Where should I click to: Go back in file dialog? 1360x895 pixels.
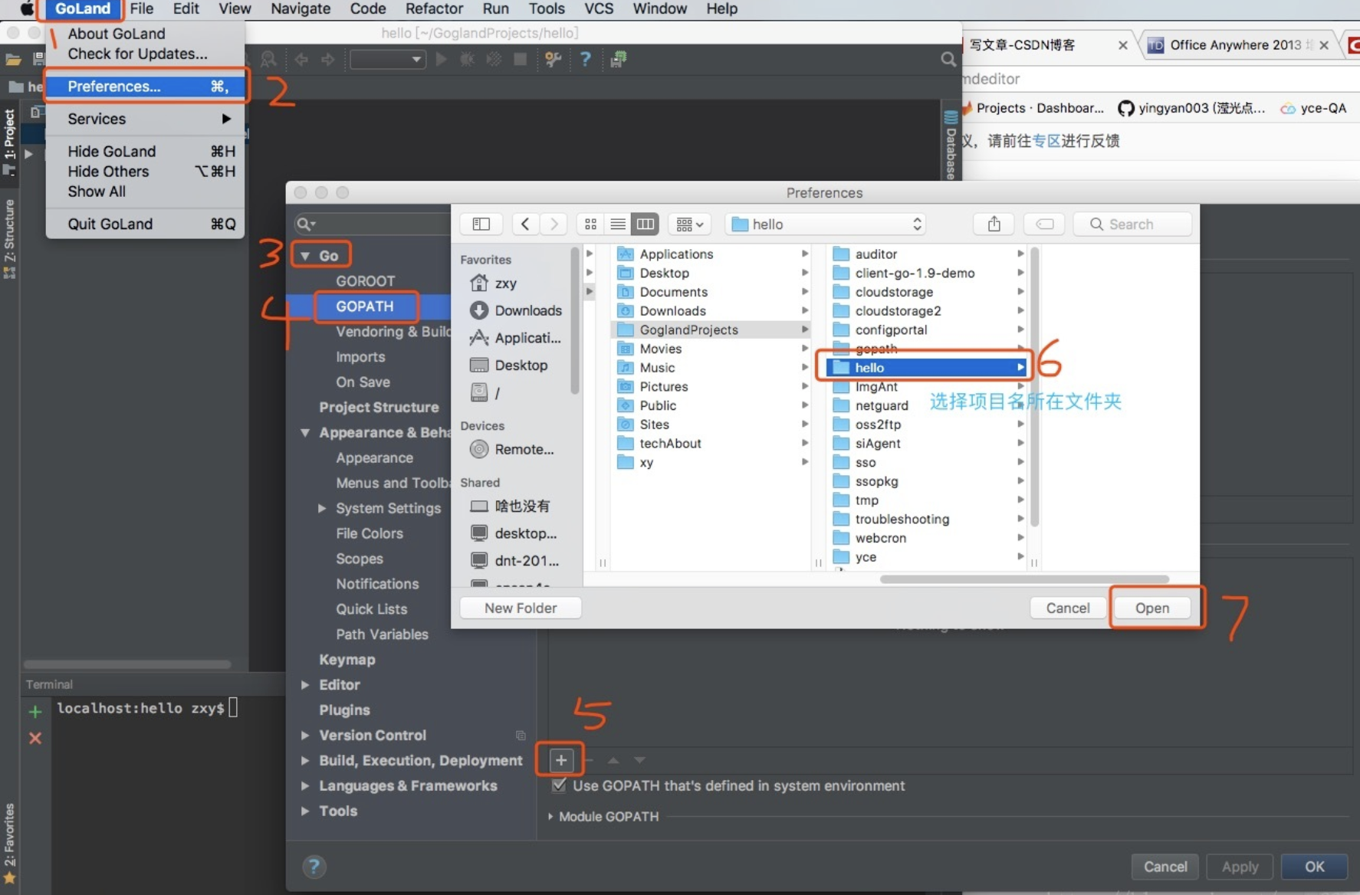click(x=525, y=224)
